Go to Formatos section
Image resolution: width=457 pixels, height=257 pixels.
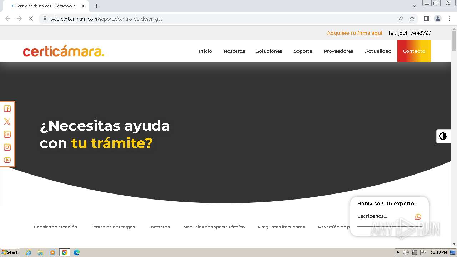click(x=159, y=227)
